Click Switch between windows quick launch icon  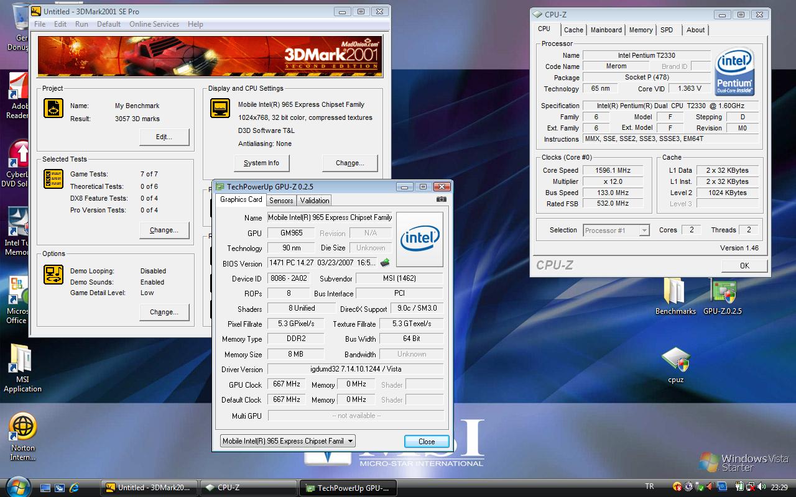[60, 488]
